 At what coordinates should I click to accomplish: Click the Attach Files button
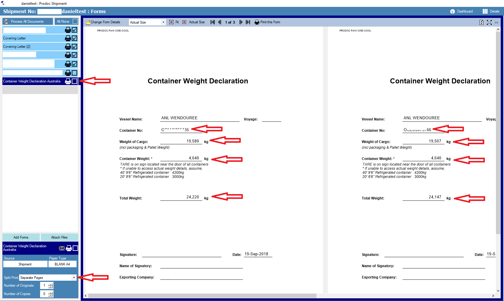click(x=59, y=237)
